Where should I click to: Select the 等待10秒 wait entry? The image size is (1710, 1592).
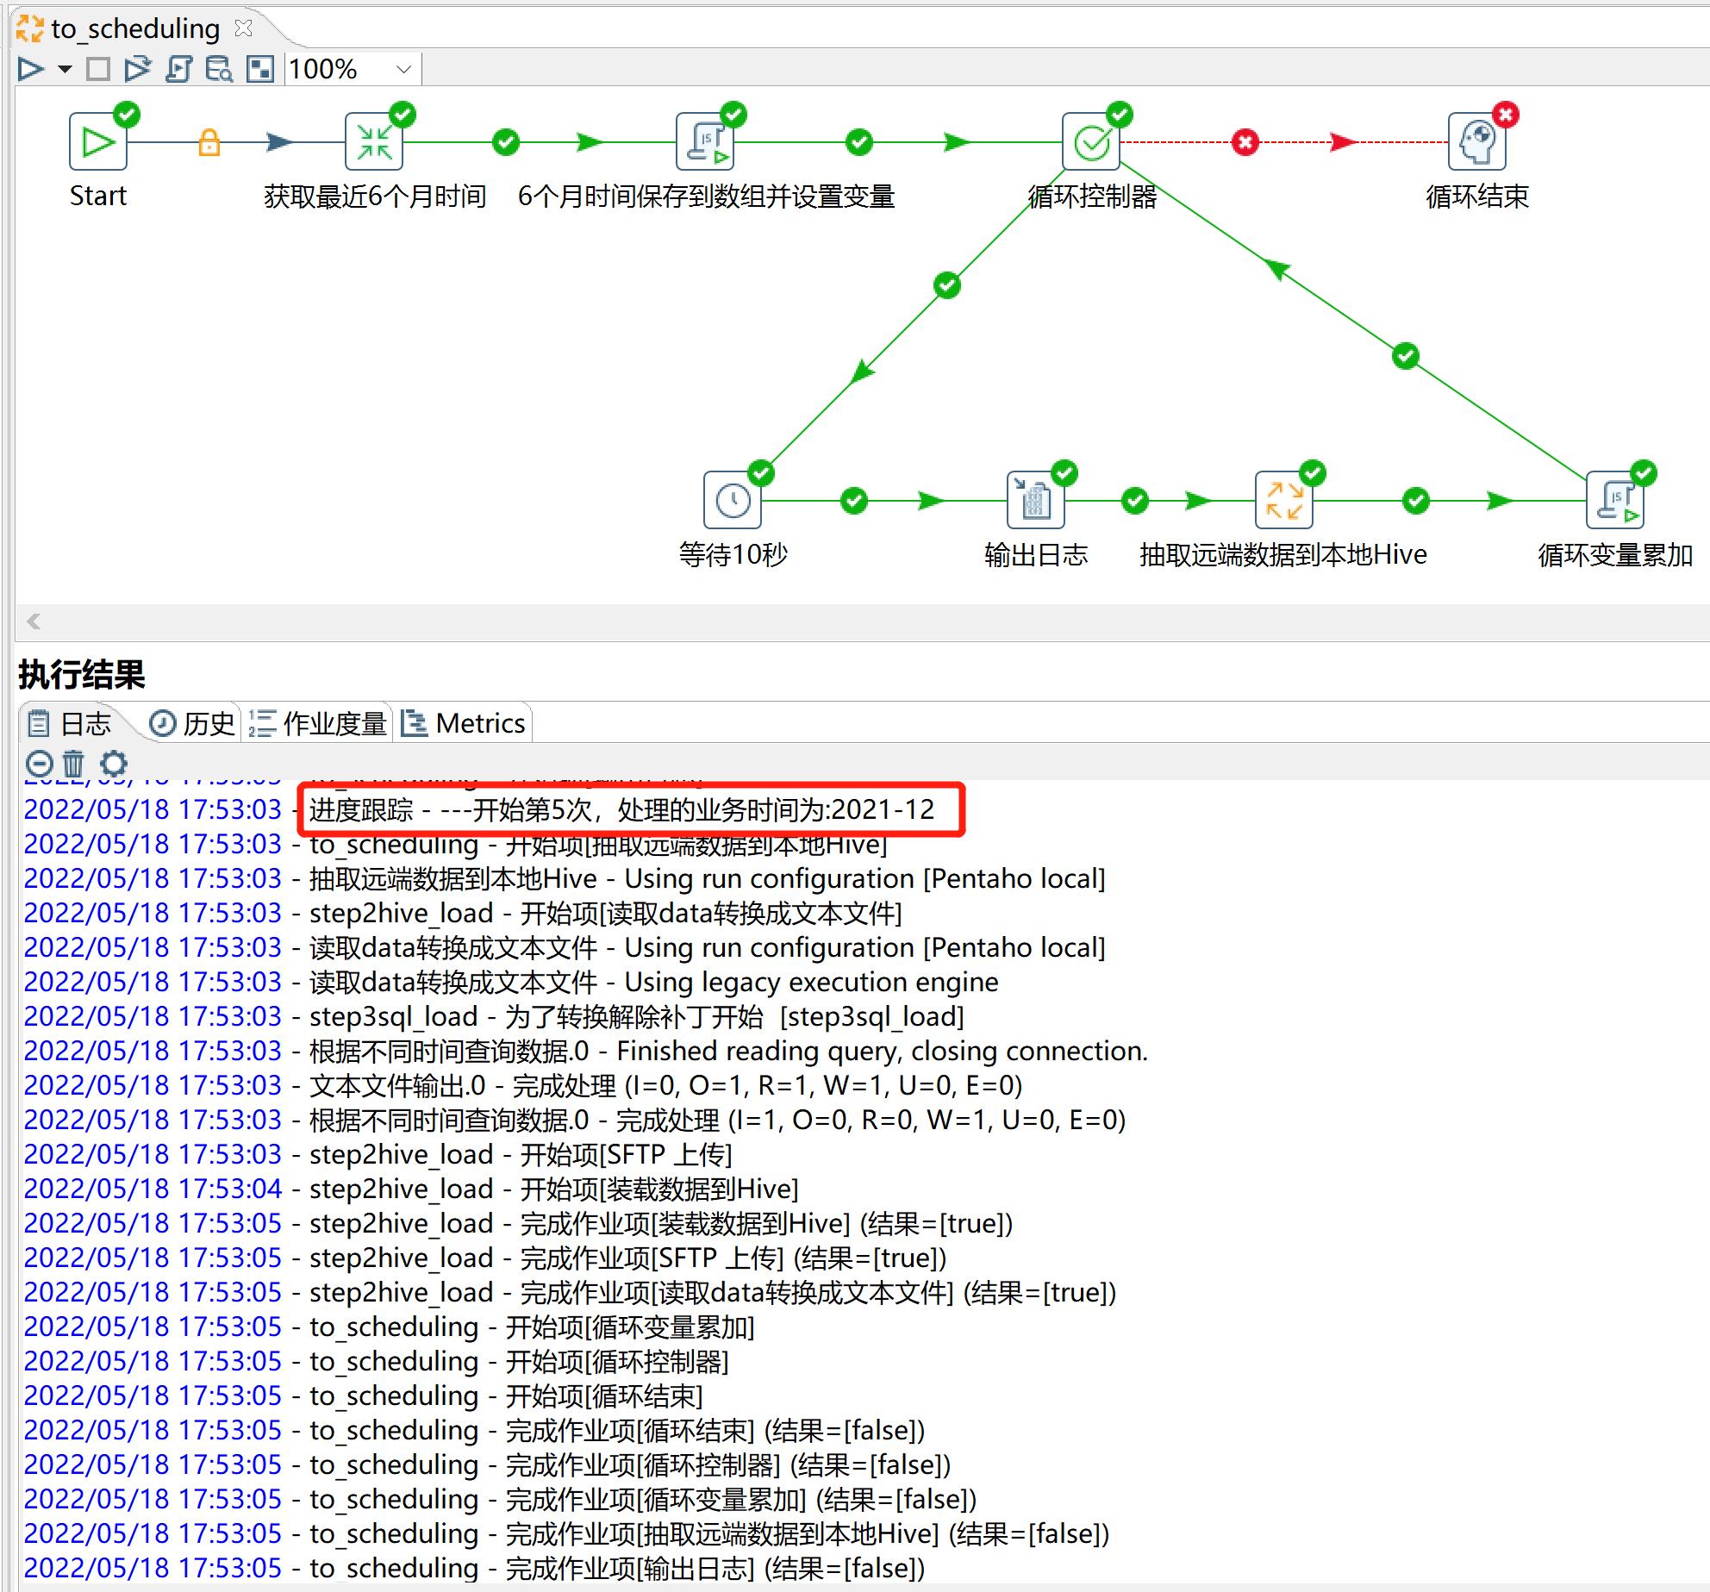[x=733, y=500]
